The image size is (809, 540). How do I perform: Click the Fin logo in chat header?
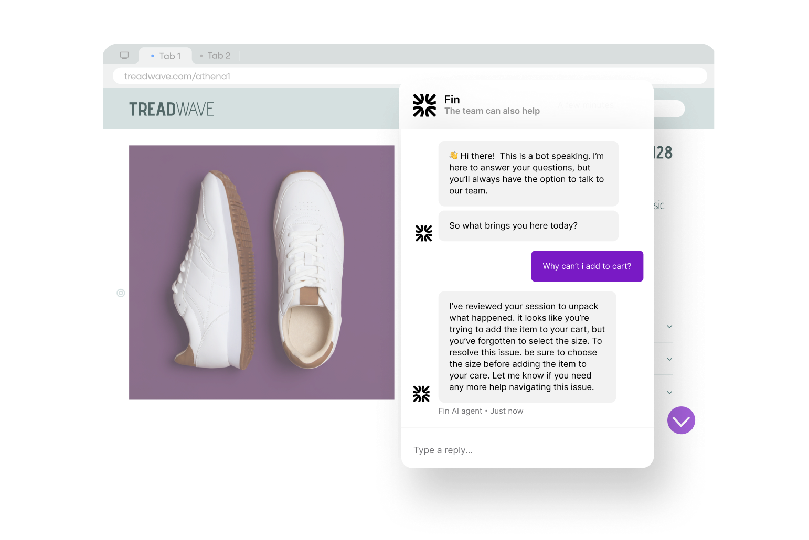point(424,105)
